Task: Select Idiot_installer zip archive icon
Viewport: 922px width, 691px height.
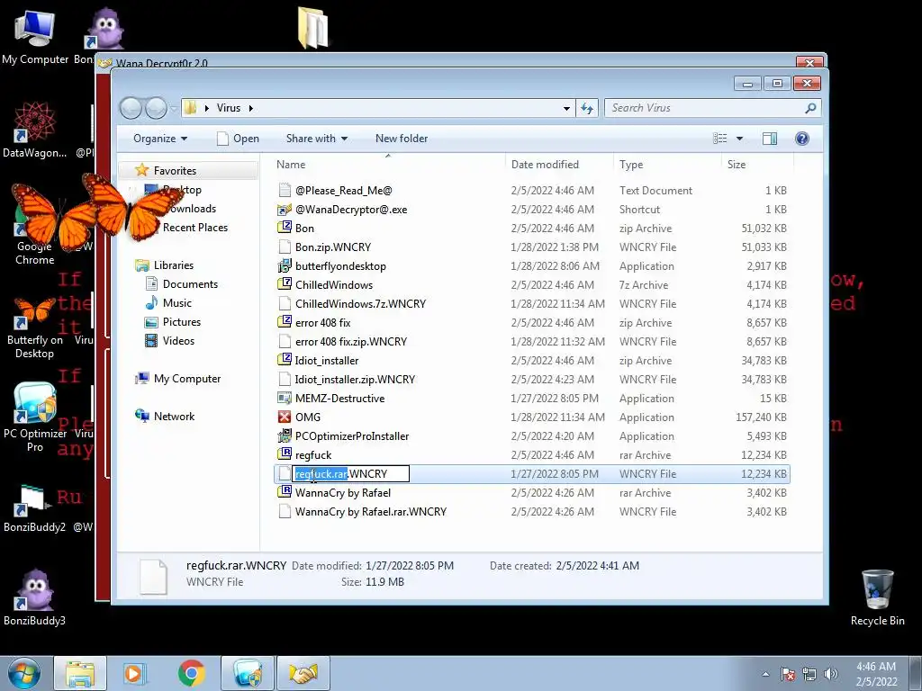Action: coord(285,360)
